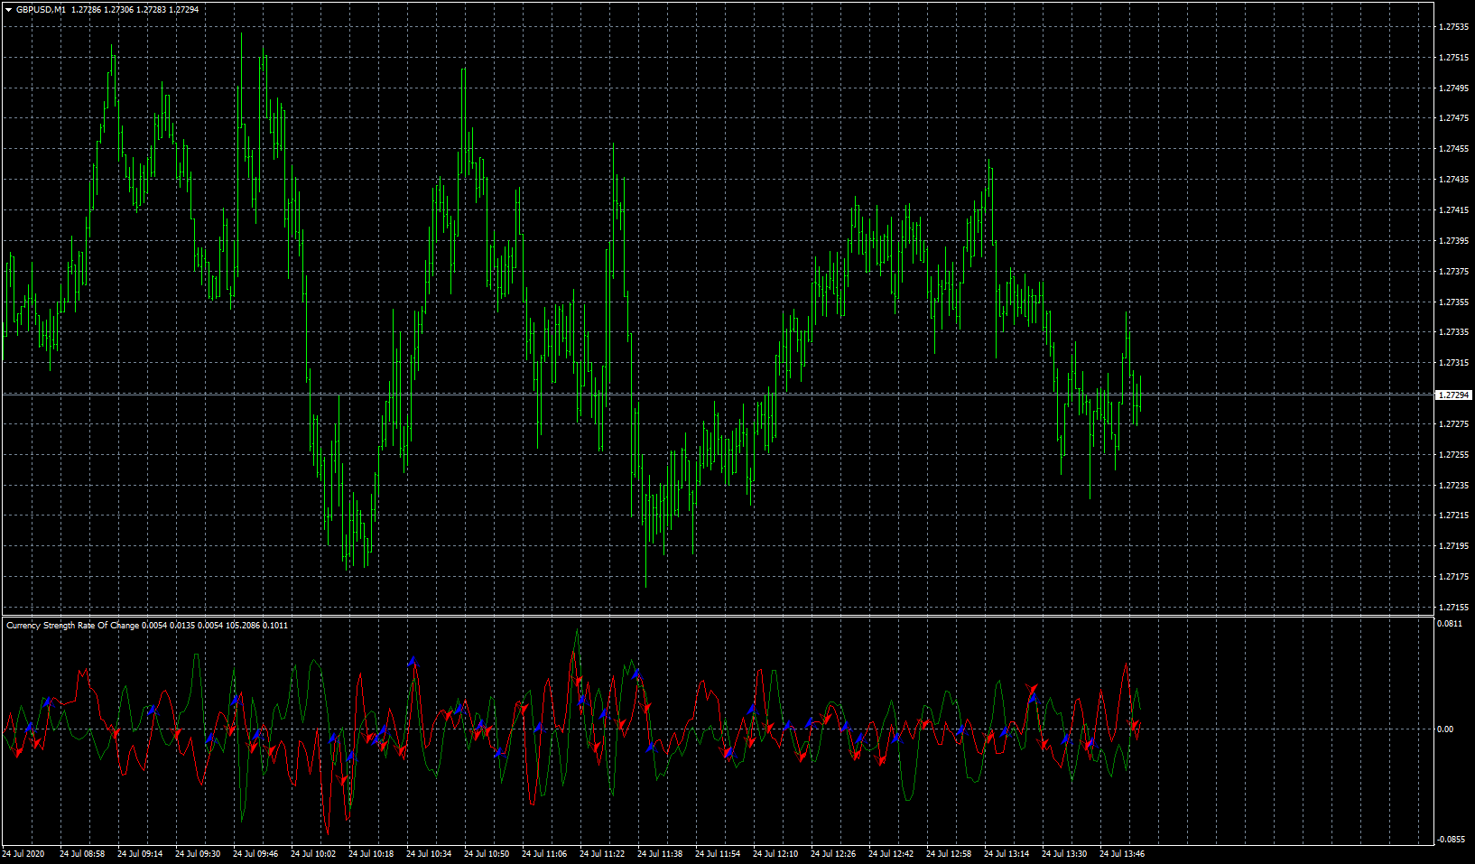Click time axis label 24 Jul 09:14
This screenshot has height=864, width=1475.
140,854
